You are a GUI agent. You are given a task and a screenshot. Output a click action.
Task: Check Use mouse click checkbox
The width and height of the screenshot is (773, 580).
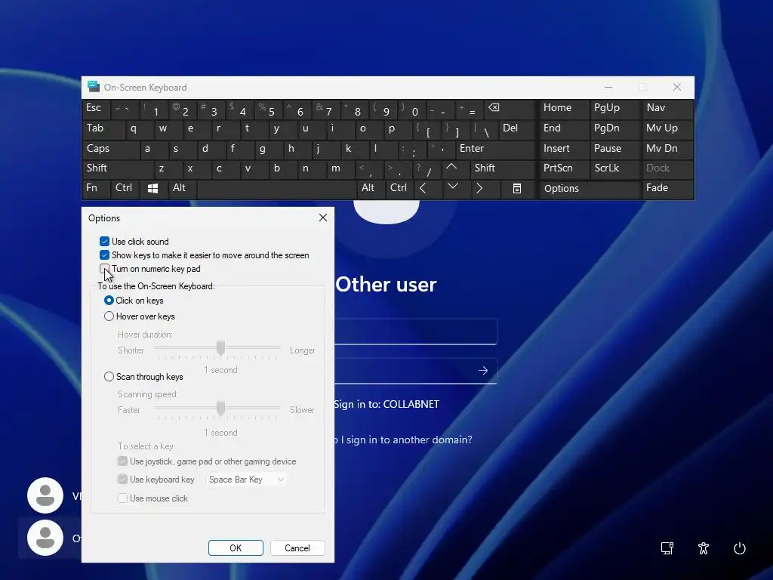coord(122,498)
